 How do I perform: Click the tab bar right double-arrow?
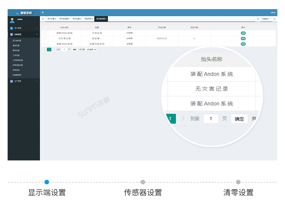tap(258, 19)
